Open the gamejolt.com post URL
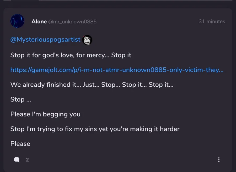Screen dimensions: 236x172 click(117, 70)
